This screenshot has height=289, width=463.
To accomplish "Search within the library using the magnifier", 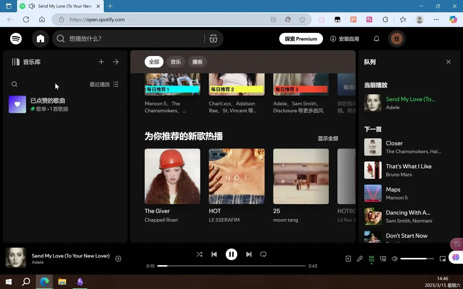I will [x=14, y=84].
